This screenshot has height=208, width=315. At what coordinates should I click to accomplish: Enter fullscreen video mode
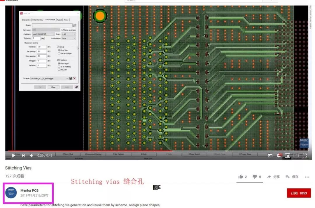(x=304, y=155)
